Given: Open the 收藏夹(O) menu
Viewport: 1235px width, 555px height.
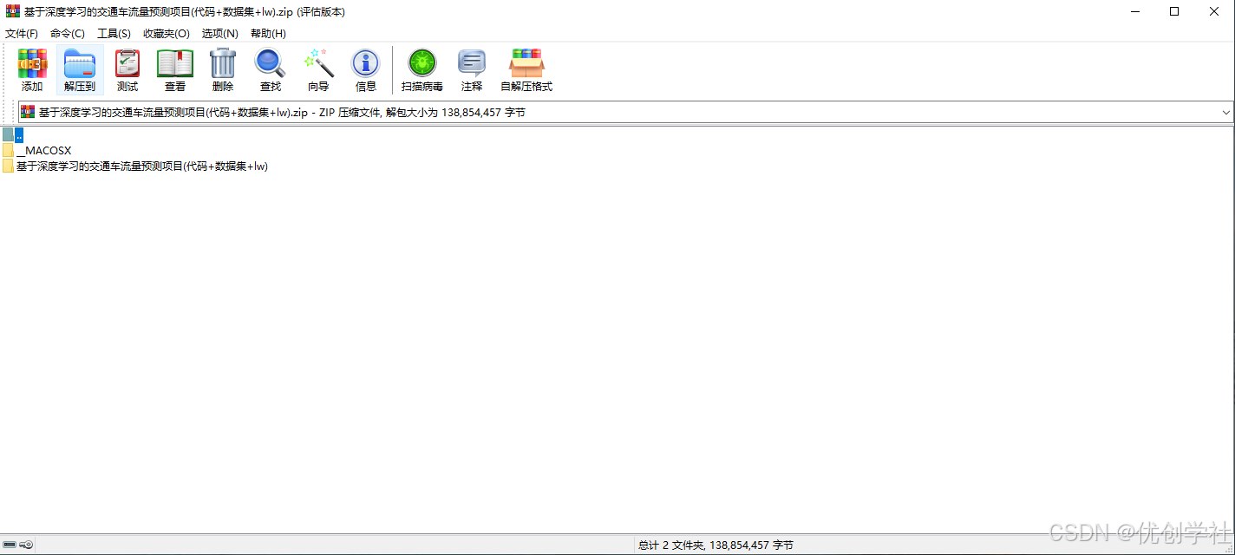Looking at the screenshot, I should point(167,33).
